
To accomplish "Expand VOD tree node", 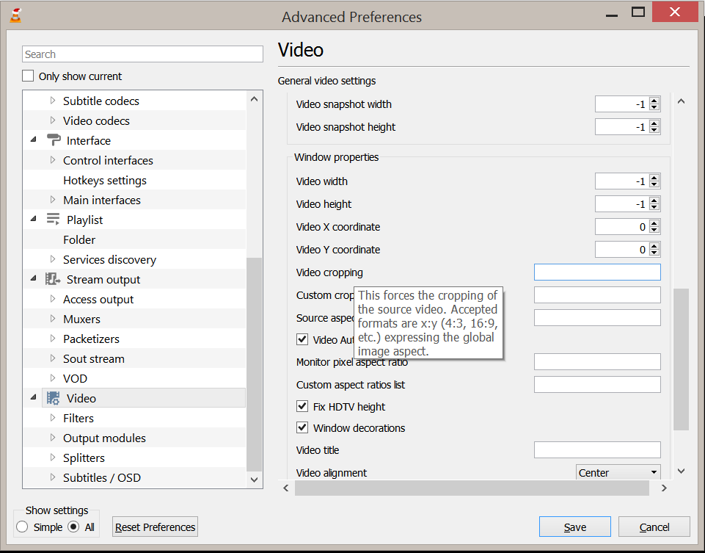I will [53, 378].
